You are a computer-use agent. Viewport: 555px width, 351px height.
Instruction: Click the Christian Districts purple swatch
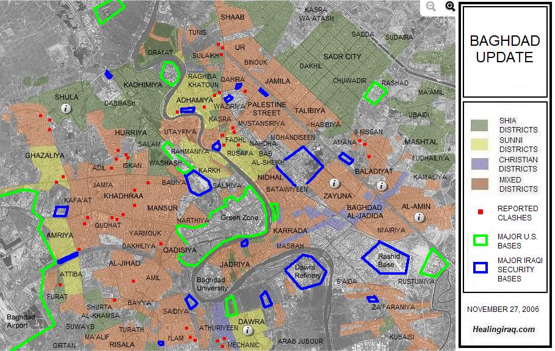480,164
